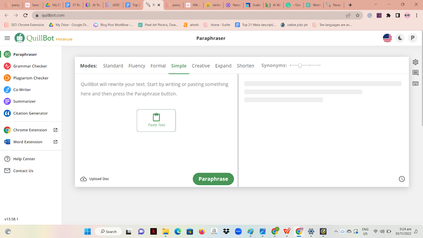The height and width of the screenshot is (238, 423).
Task: Open Dropbox from the taskbar
Action: 226,232
